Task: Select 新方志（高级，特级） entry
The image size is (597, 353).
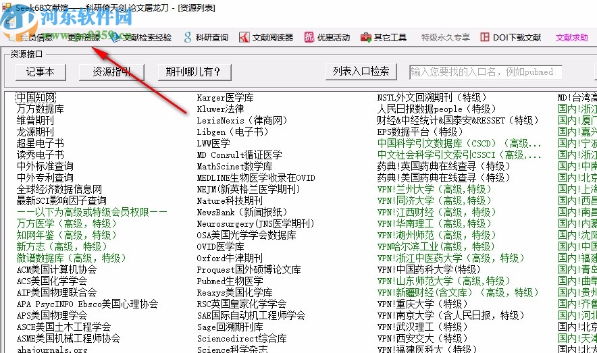Action: click(61, 246)
